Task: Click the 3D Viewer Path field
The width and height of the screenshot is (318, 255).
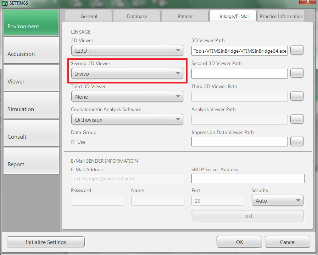Action: [240, 51]
